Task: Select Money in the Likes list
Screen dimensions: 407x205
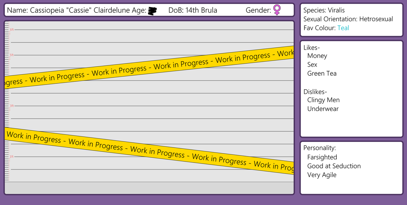Action: [317, 56]
